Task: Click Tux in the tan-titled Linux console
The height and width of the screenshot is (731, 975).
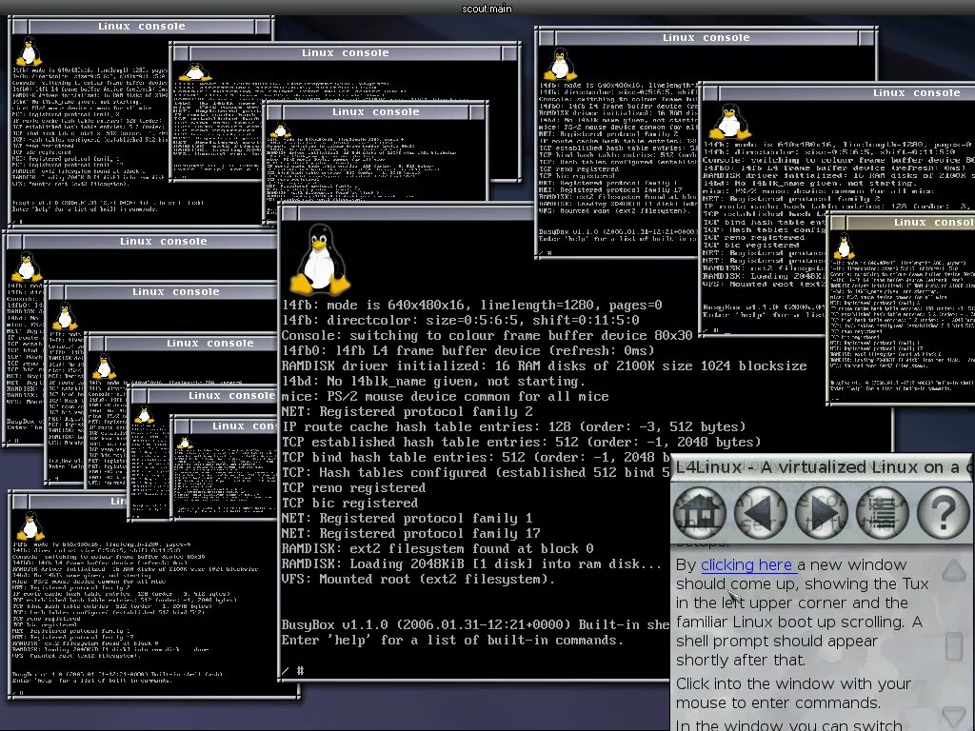Action: (x=844, y=247)
